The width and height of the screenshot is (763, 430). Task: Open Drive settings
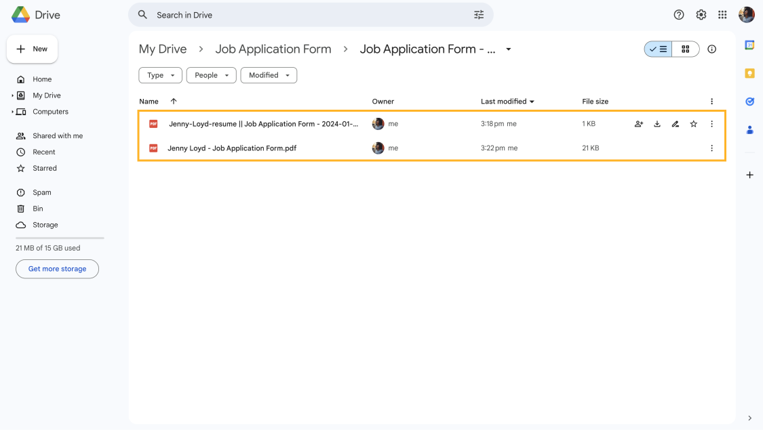coord(701,14)
